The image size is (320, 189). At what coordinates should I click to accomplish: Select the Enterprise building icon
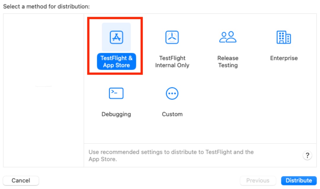pyautogui.click(x=284, y=37)
